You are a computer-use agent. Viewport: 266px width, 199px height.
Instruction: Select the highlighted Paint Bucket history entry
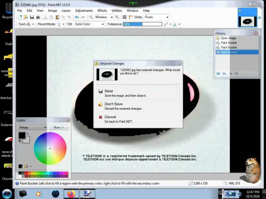coord(237,52)
